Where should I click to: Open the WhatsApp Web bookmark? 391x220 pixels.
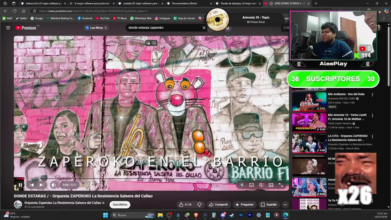click(x=141, y=18)
